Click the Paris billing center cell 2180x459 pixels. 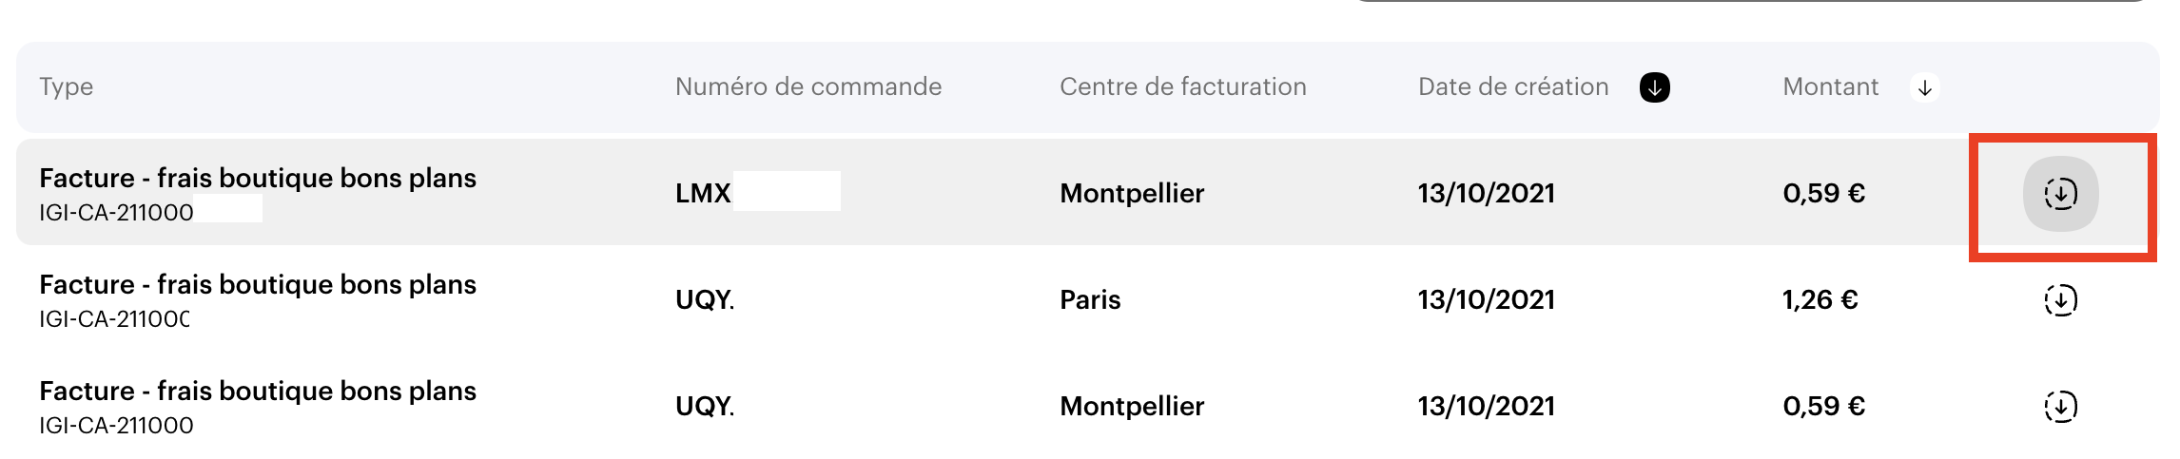pos(1090,300)
